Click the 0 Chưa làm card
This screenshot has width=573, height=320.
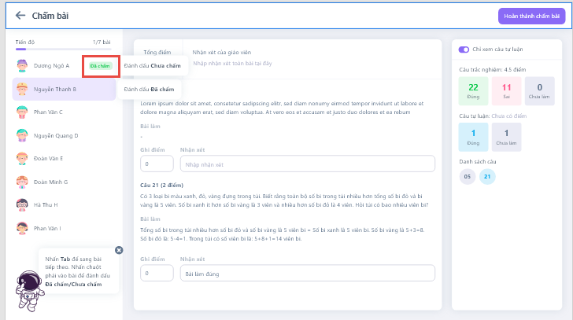click(539, 91)
